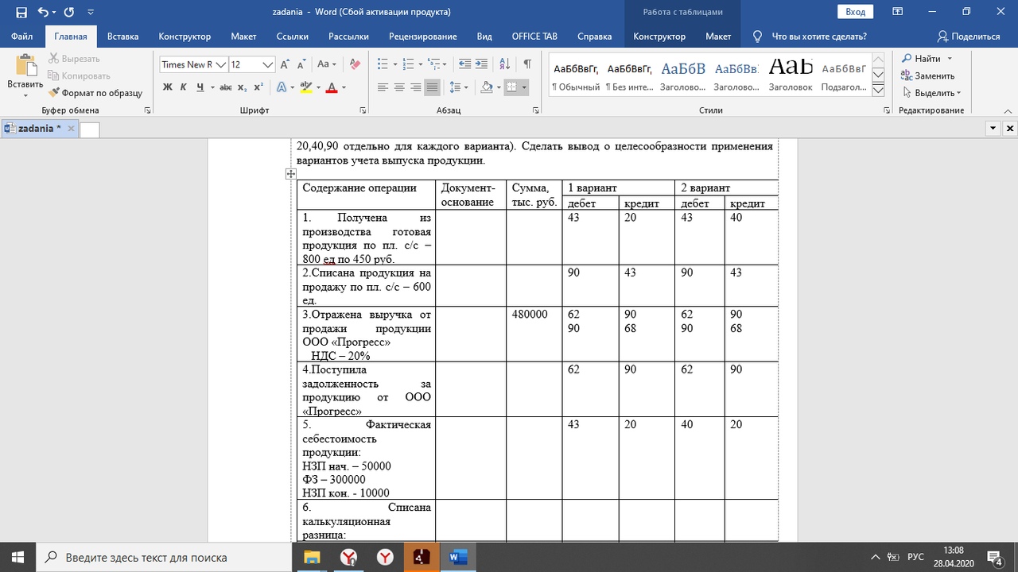Viewport: 1018px width, 572px height.
Task: Open font color dropdown arrow
Action: [x=344, y=87]
